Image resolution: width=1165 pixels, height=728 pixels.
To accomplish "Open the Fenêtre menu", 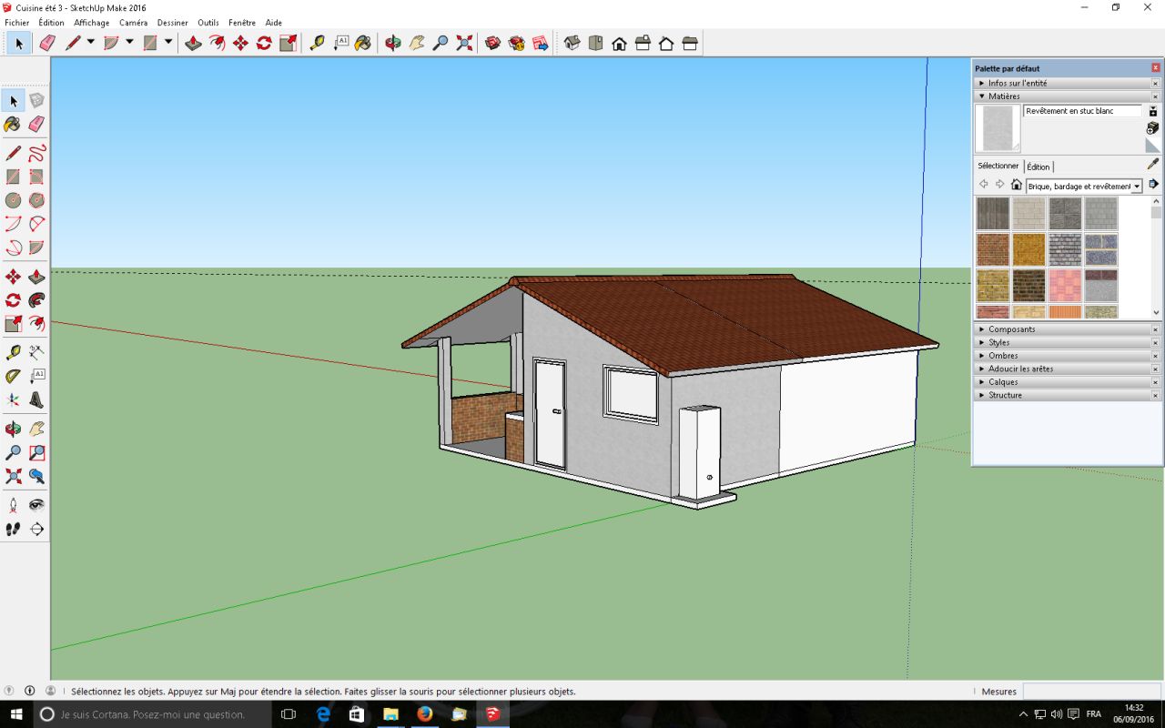I will 242,23.
